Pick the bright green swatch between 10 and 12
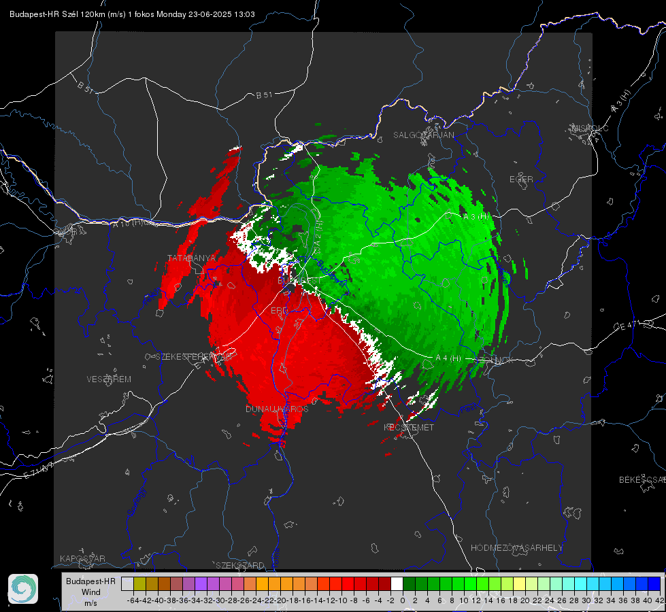This screenshot has width=666, height=612. [x=470, y=583]
